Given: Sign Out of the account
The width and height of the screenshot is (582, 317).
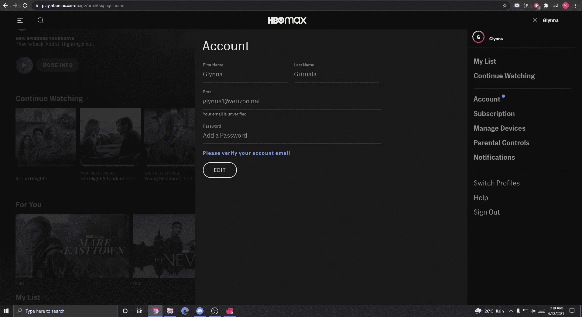Looking at the screenshot, I should click(x=486, y=212).
